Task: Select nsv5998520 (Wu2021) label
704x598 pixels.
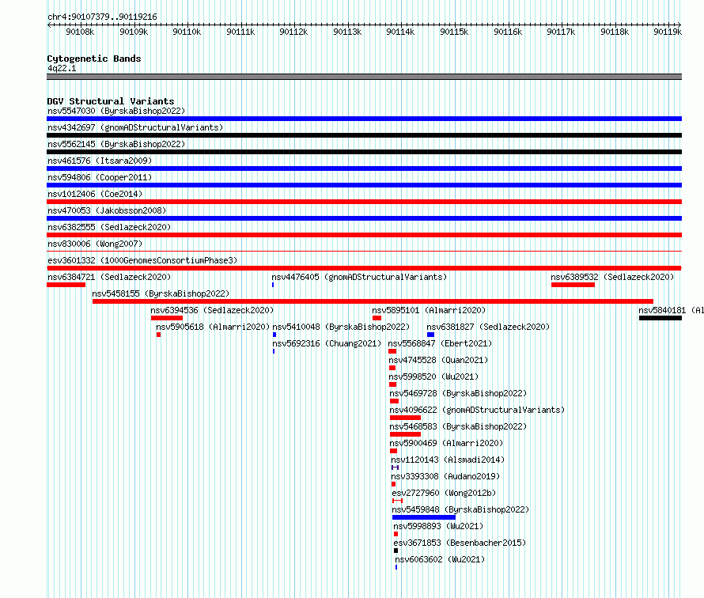Action: 433,377
